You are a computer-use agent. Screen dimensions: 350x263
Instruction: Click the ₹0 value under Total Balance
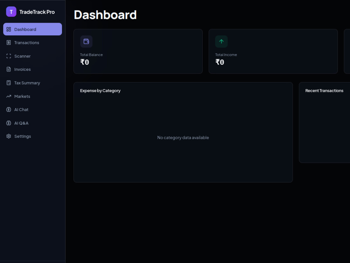[x=85, y=62]
